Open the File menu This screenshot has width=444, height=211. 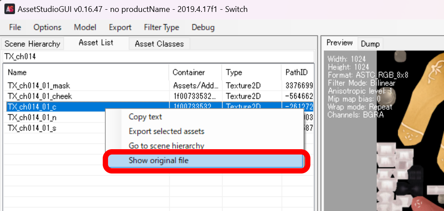[x=15, y=27]
